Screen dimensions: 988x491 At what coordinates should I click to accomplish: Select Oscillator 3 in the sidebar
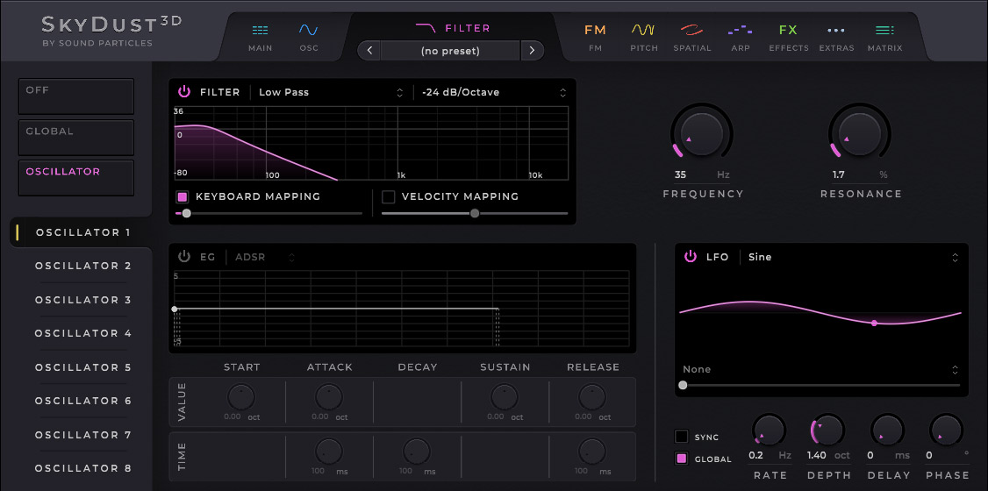[x=82, y=300]
